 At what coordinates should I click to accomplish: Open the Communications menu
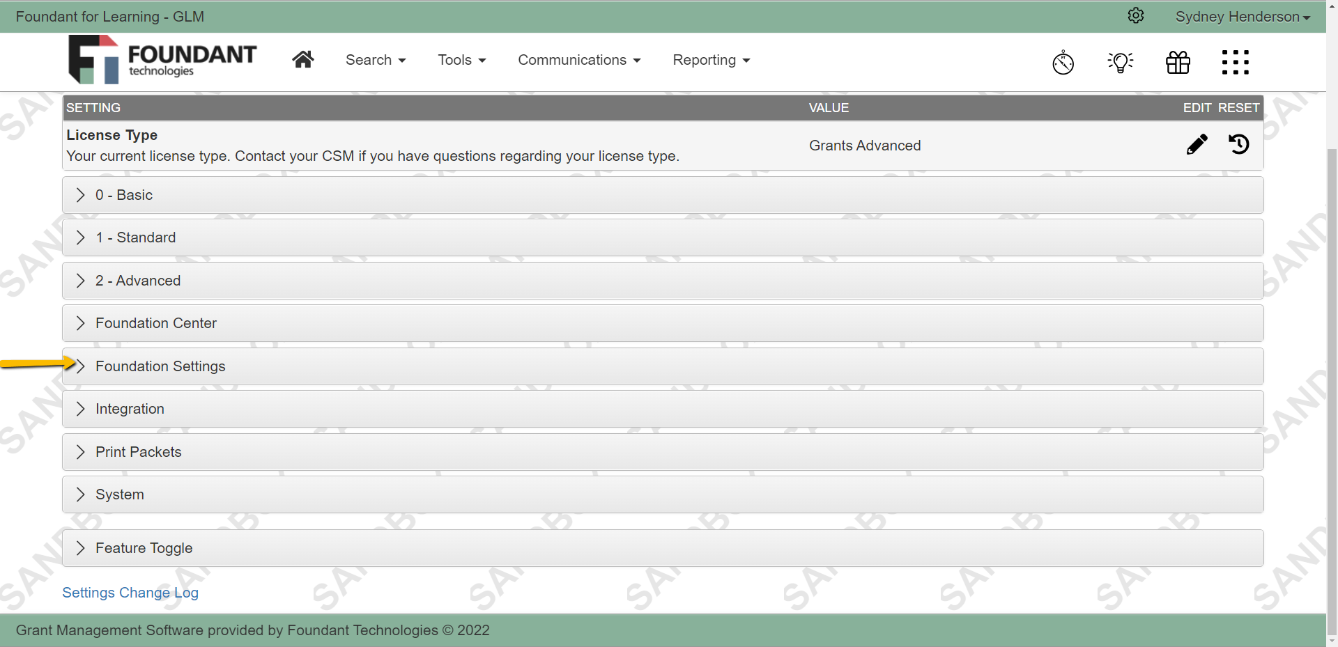[x=579, y=60]
